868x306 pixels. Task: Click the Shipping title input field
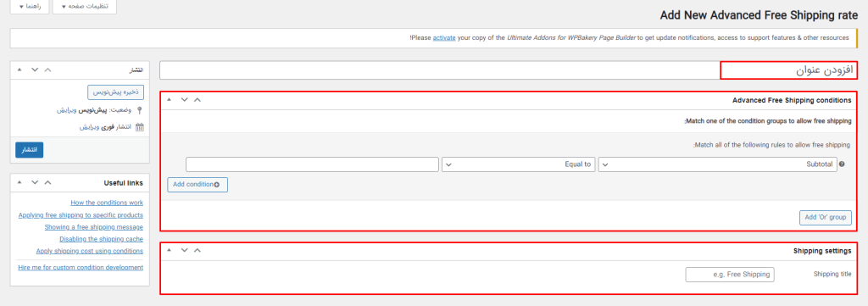pos(730,275)
